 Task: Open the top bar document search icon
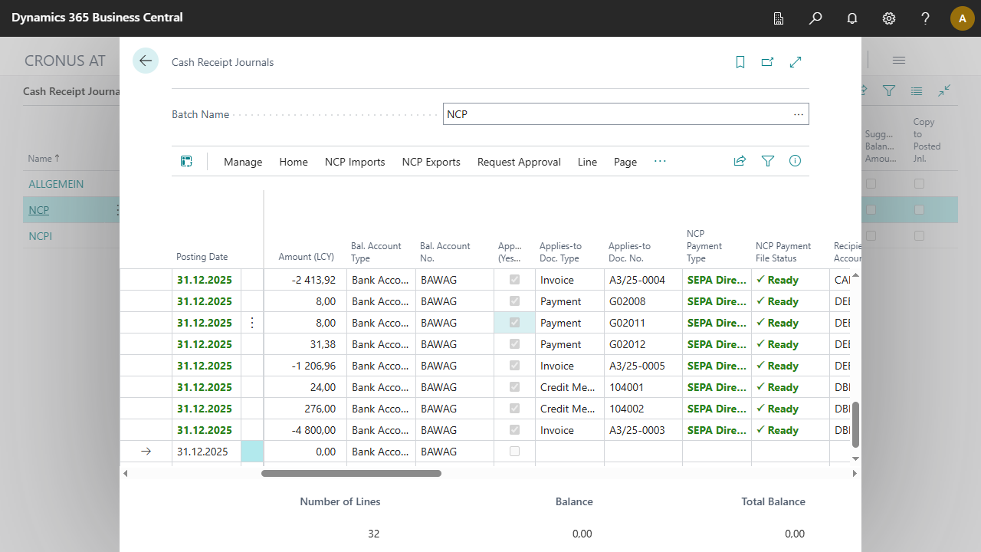pyautogui.click(x=779, y=18)
